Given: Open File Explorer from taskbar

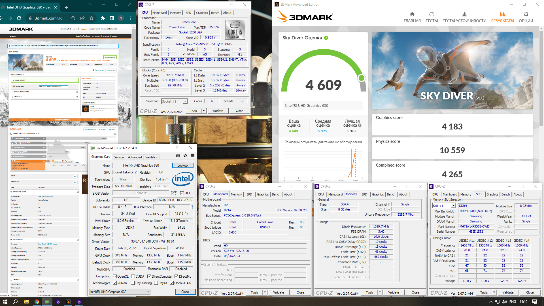Looking at the screenshot, I should pyautogui.click(x=26, y=302).
